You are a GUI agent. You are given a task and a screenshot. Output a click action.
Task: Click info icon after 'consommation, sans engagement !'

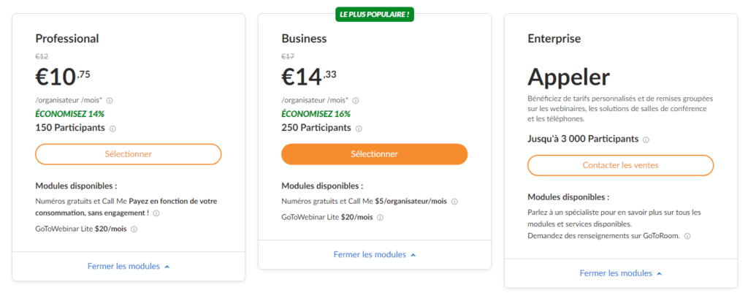point(156,213)
